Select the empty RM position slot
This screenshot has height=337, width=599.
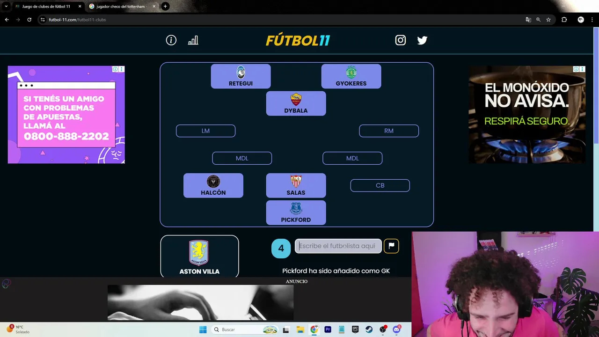[389, 131]
